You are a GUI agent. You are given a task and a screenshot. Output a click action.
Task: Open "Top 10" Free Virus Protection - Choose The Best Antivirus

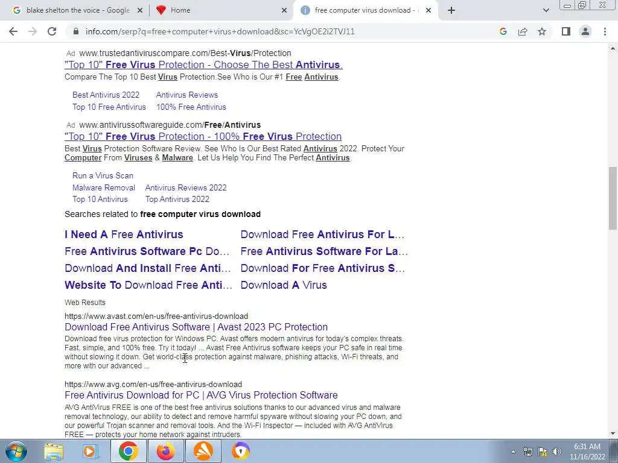click(x=204, y=65)
